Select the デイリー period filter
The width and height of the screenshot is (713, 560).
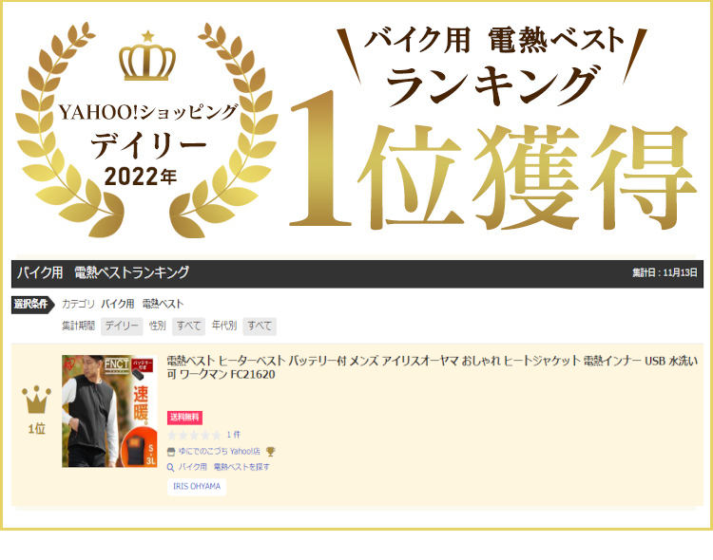[122, 327]
